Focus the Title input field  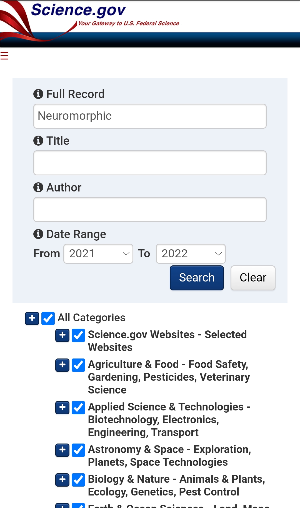[150, 163]
